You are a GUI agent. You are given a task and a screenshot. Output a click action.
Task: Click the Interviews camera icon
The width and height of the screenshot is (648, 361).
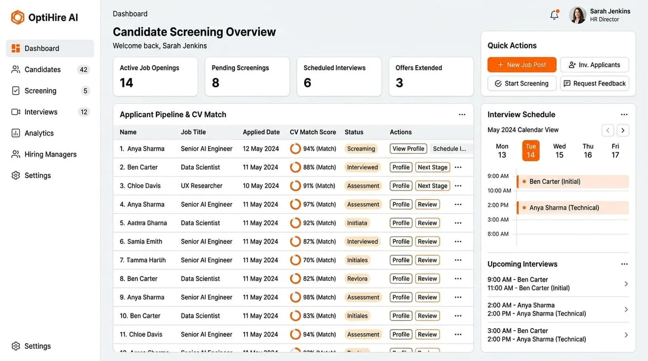coord(16,112)
